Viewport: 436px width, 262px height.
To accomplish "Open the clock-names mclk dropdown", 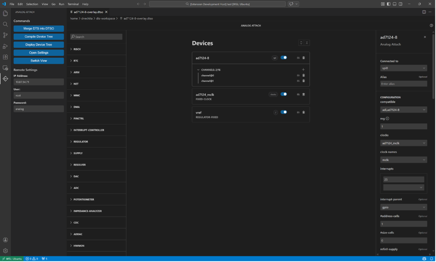I will (x=403, y=160).
